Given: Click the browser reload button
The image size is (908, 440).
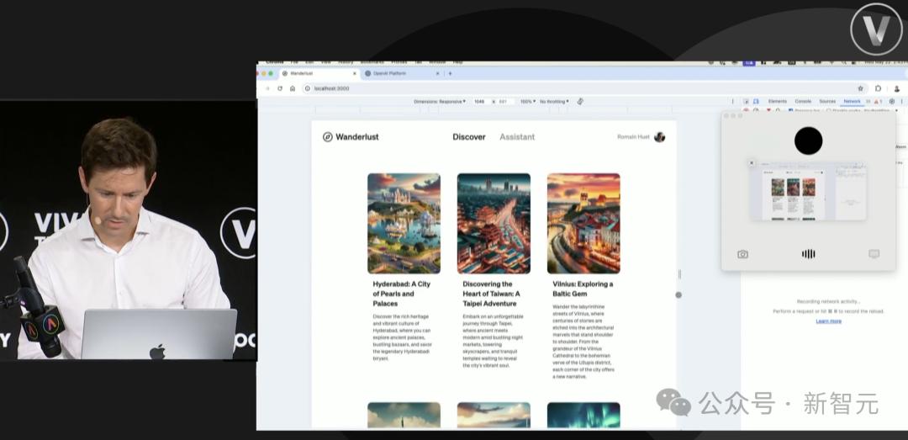Looking at the screenshot, I should [280, 88].
